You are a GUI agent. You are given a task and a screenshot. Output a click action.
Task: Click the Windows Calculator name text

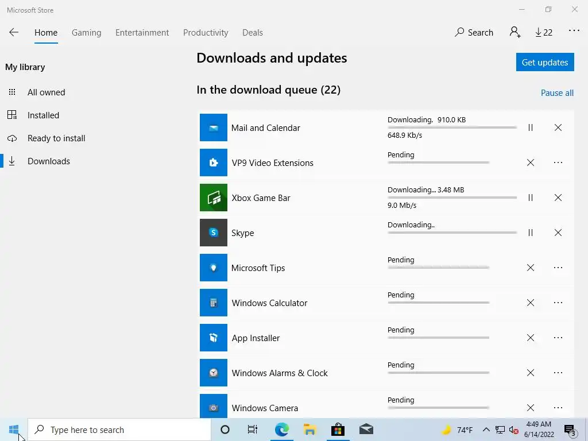point(269,303)
